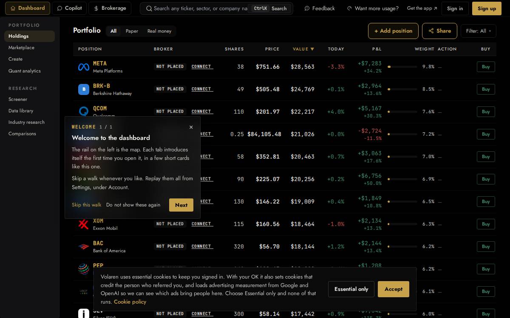This screenshot has height=318, width=510.
Task: Click Do not show these again
Action: point(133,205)
